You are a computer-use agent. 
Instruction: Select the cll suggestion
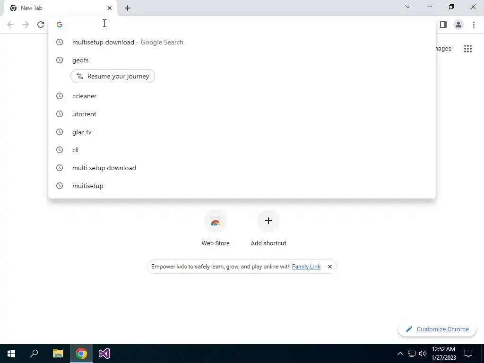pyautogui.click(x=242, y=150)
